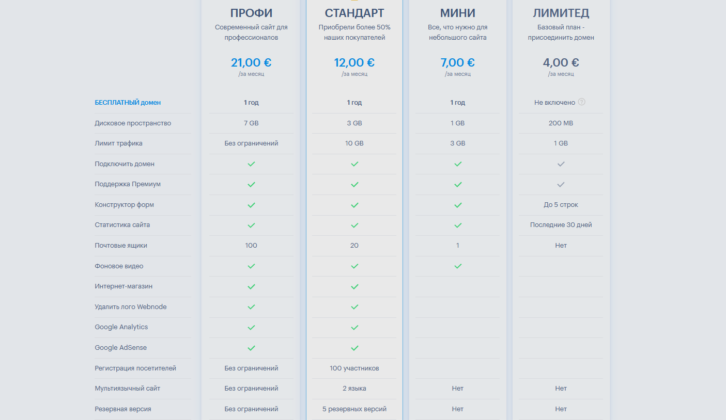
Task: Click СТАНДАРТ checkmark for Конструктор форм
Action: (x=354, y=205)
